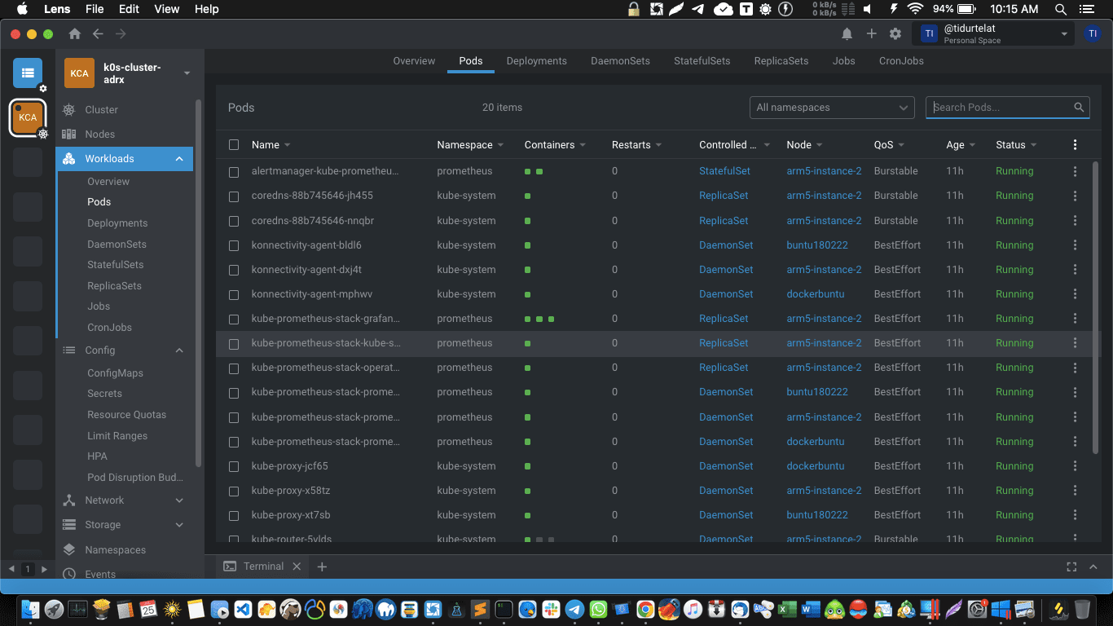Switch to the StatefulSets tab
Image resolution: width=1113 pixels, height=626 pixels.
(702, 61)
